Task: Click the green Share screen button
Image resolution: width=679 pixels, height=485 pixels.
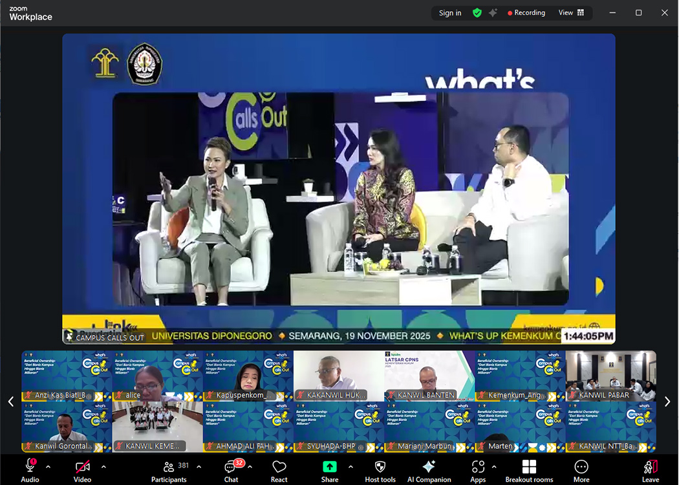Action: coord(330,470)
